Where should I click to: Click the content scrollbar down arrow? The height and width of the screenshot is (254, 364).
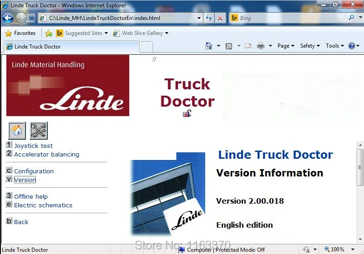point(360,239)
